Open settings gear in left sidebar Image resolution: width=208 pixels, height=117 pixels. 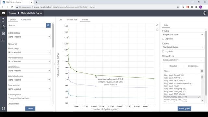[x=3, y=108]
